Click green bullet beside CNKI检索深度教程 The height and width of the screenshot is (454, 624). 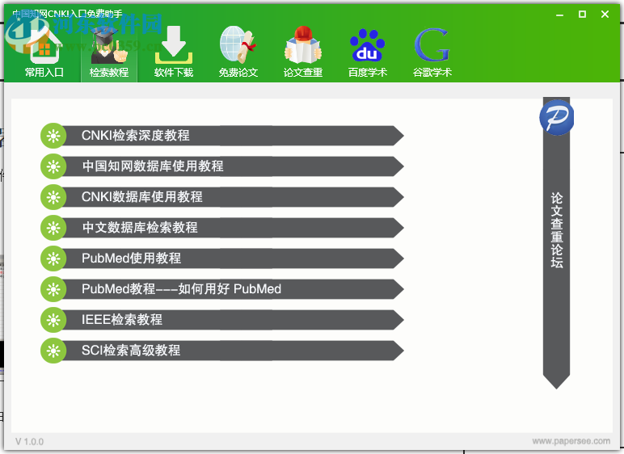click(53, 136)
